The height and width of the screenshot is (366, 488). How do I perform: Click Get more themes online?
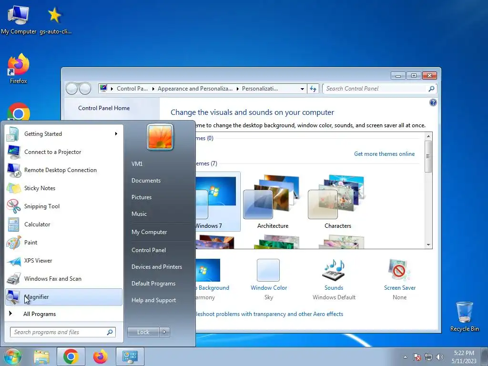(385, 154)
